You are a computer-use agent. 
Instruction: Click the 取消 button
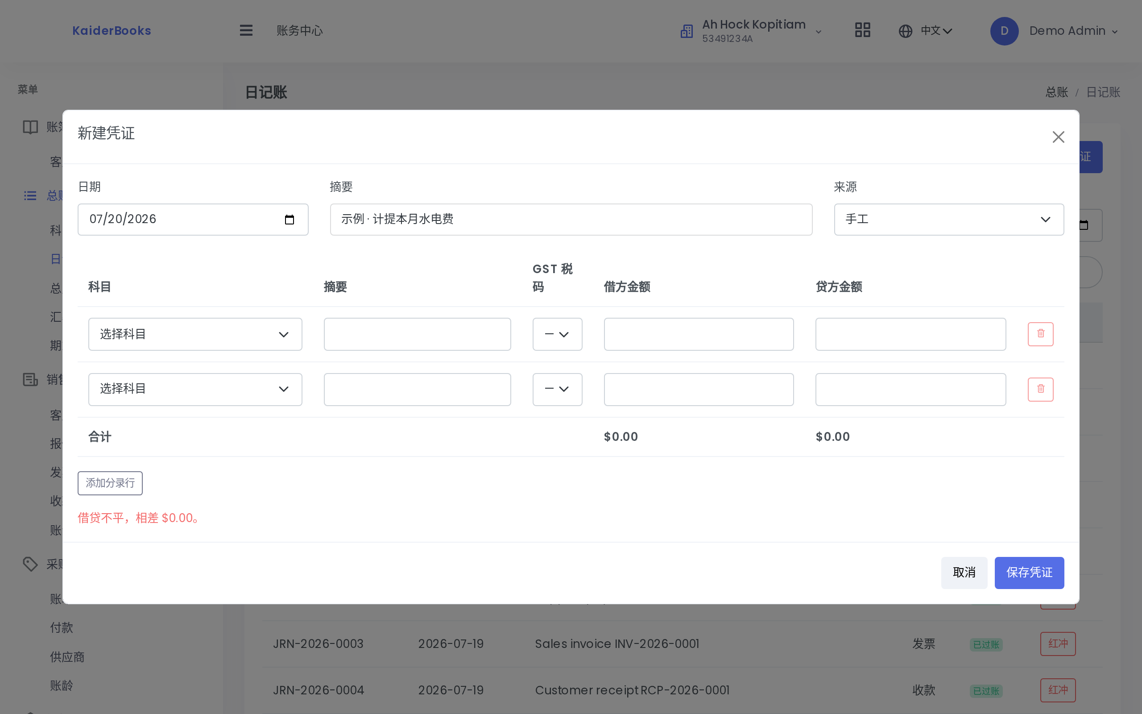(964, 573)
